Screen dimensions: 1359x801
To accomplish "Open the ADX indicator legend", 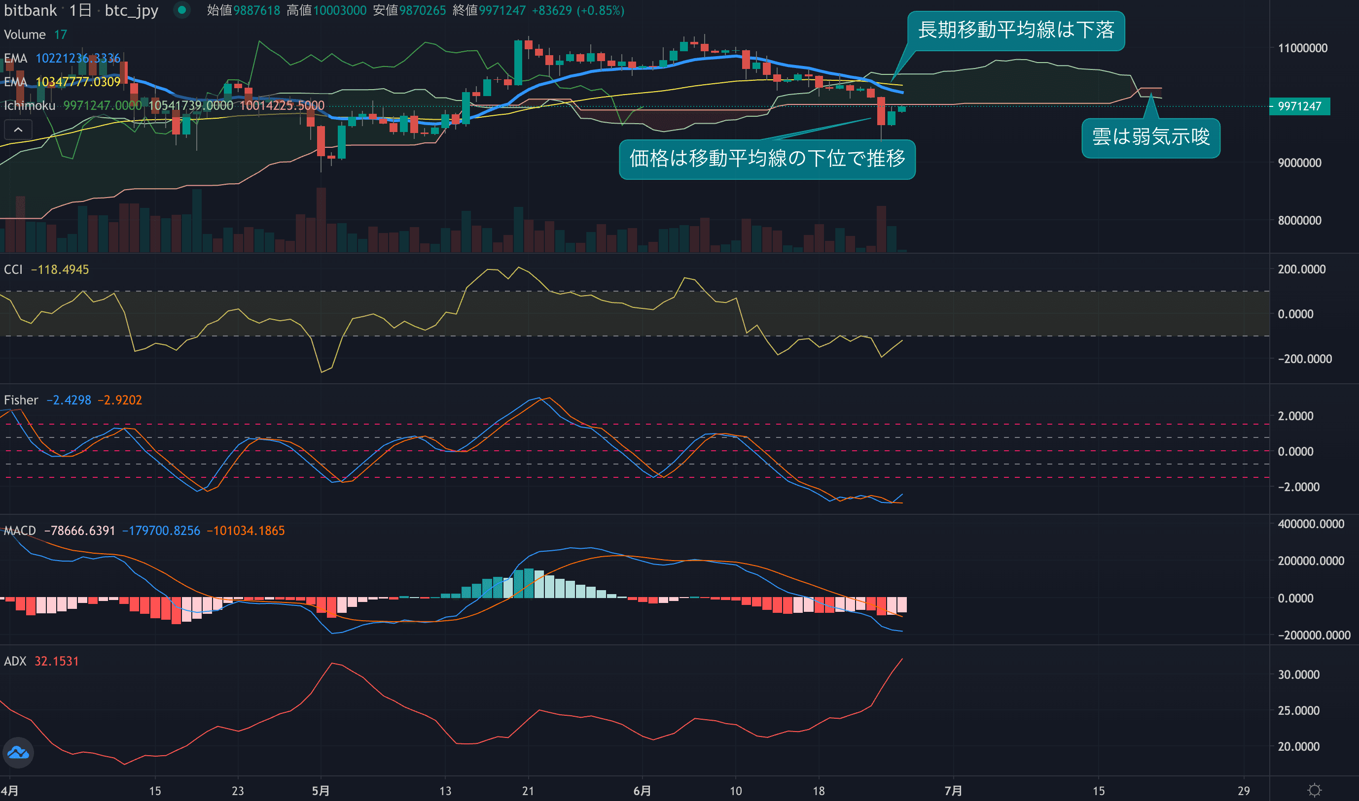I will [15, 661].
